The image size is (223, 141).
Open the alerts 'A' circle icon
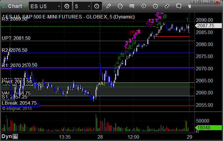[x=155, y=6]
